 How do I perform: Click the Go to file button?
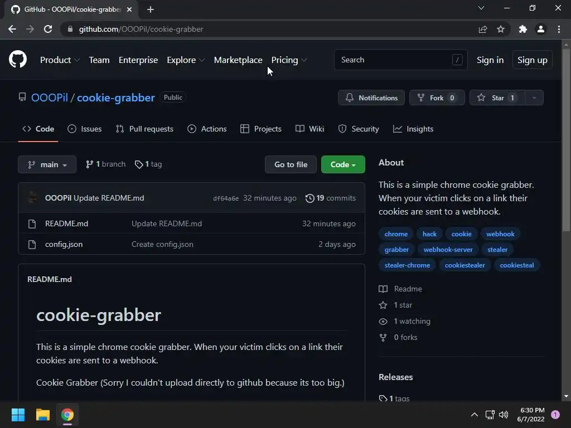tap(291, 164)
